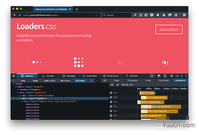
Task: Click the ball-grid-pulse loader animation
Action: 79,62
